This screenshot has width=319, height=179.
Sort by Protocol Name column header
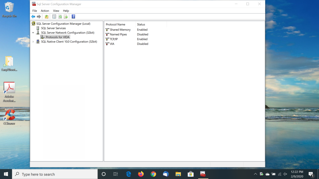(x=115, y=24)
